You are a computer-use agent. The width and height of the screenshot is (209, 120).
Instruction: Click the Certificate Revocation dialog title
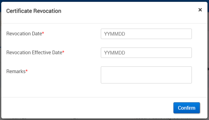(34, 11)
